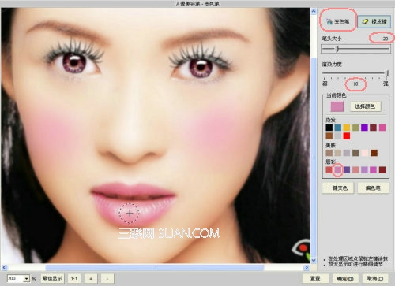Pick the light gray hair dye swatch
The height and width of the screenshot is (286, 395).
tap(338, 136)
